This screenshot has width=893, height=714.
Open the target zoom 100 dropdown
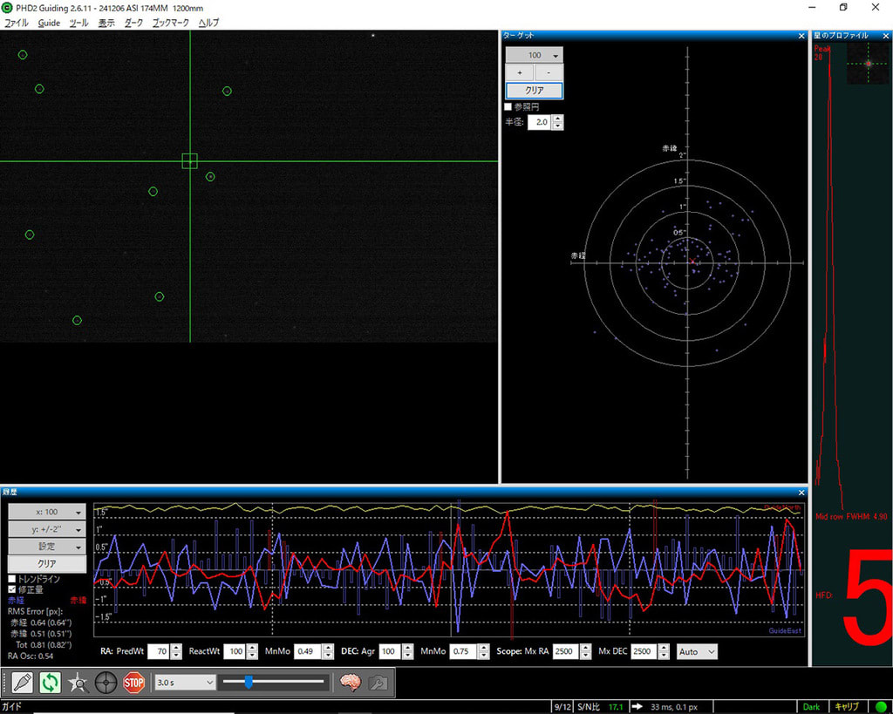click(x=535, y=55)
